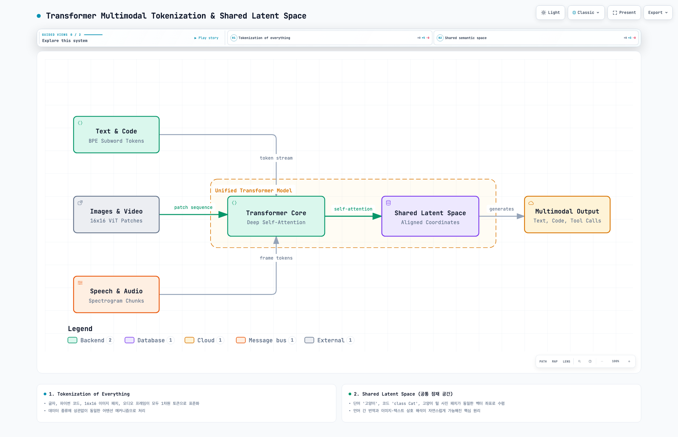The width and height of the screenshot is (678, 437).
Task: Click the 'token stream' edge label
Action: click(x=276, y=158)
